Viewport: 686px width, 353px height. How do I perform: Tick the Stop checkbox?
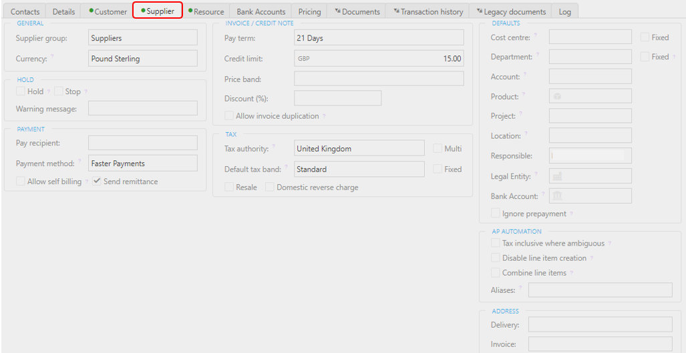(59, 91)
